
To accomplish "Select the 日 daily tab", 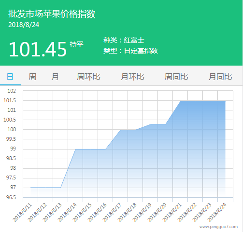I will [10, 77].
